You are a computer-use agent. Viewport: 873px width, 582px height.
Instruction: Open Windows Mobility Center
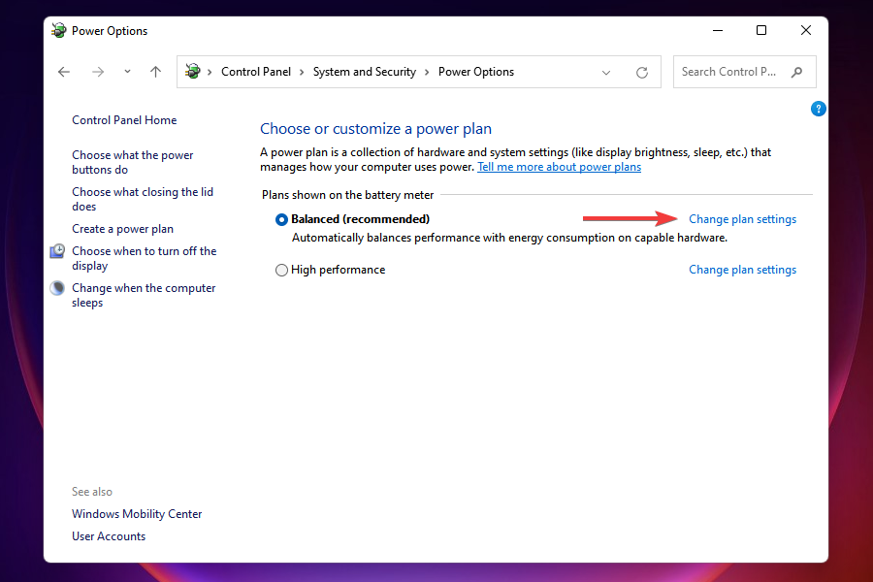pyautogui.click(x=137, y=514)
